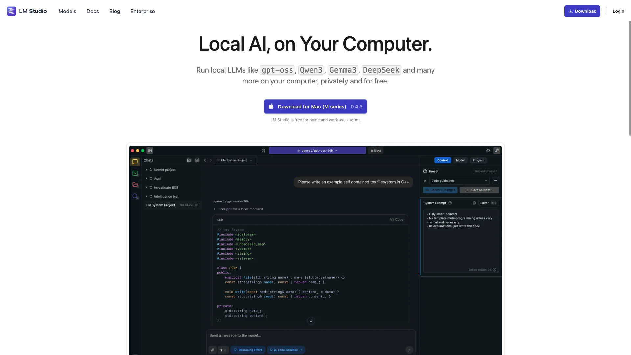Screen dimensions: 631x355
Task: Click the wrench settings icon
Action: click(497, 151)
